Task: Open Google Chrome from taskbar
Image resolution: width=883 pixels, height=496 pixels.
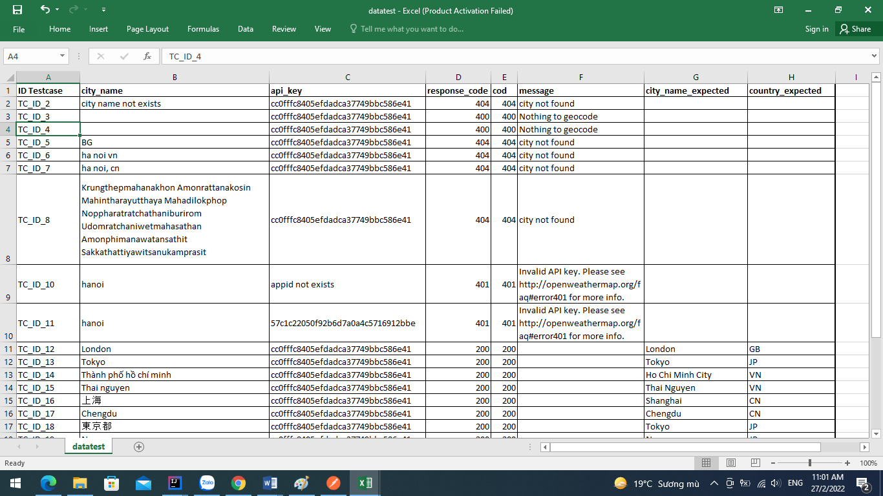Action: pos(239,483)
